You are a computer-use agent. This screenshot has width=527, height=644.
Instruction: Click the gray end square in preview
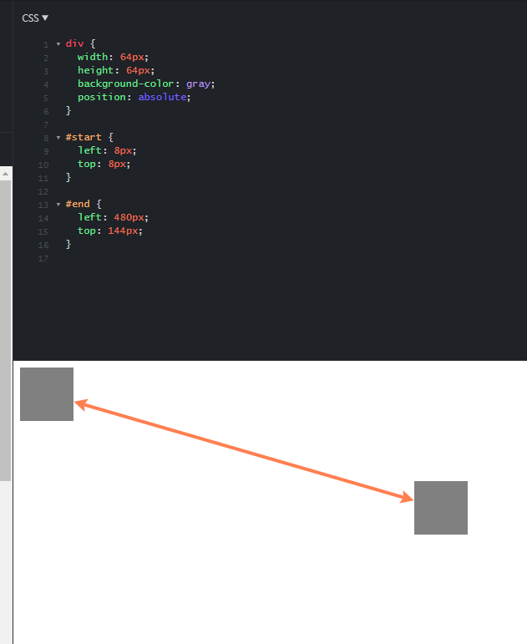[441, 508]
